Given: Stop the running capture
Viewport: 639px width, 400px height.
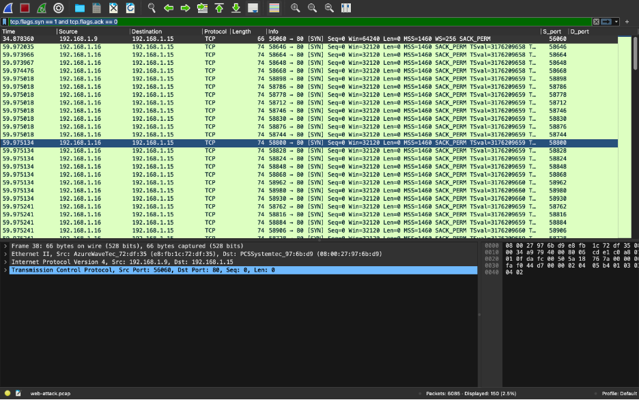Looking at the screenshot, I should [x=25, y=8].
